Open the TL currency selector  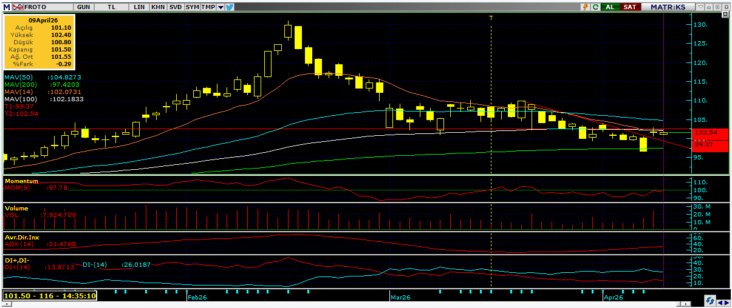pyautogui.click(x=112, y=7)
